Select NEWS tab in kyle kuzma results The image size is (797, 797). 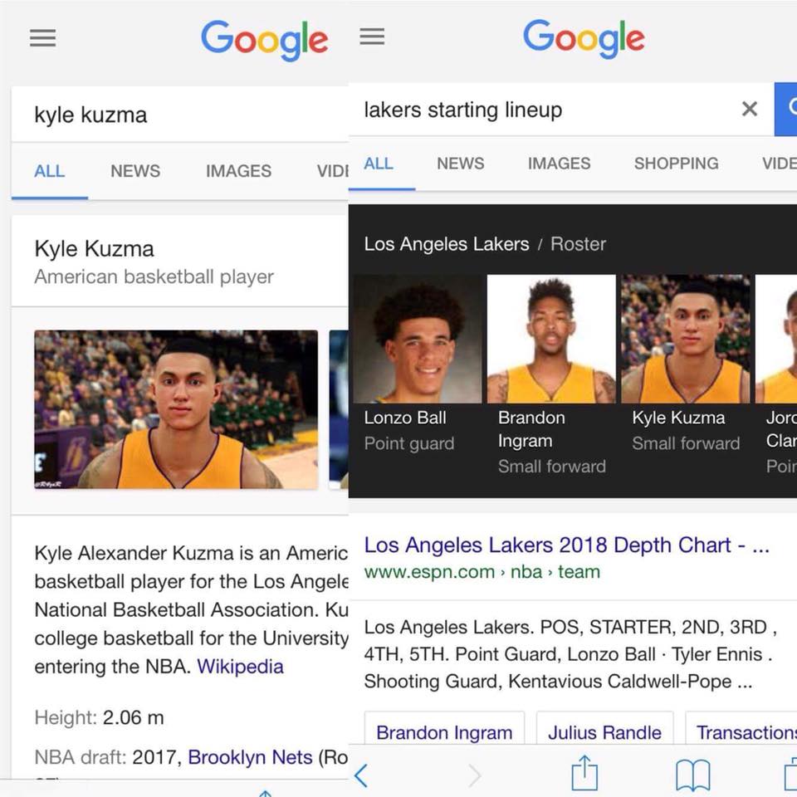[x=135, y=171]
